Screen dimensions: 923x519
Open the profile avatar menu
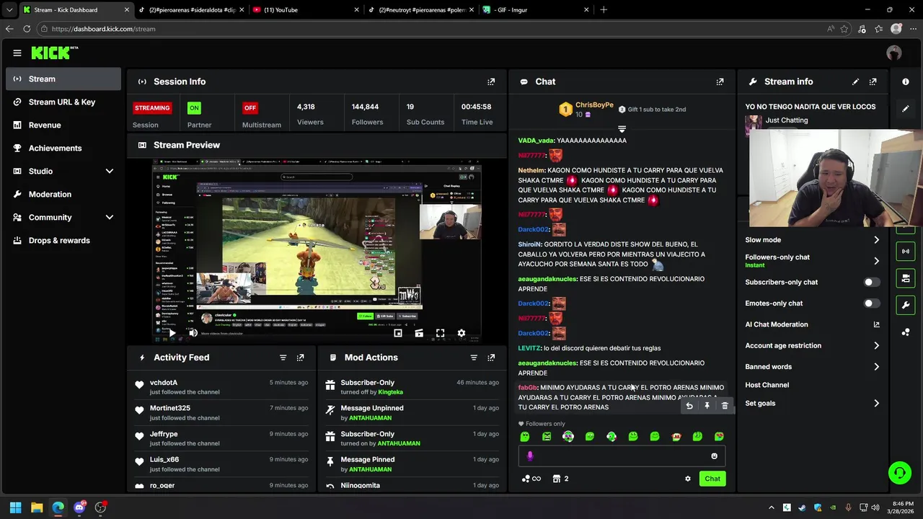[x=894, y=53]
